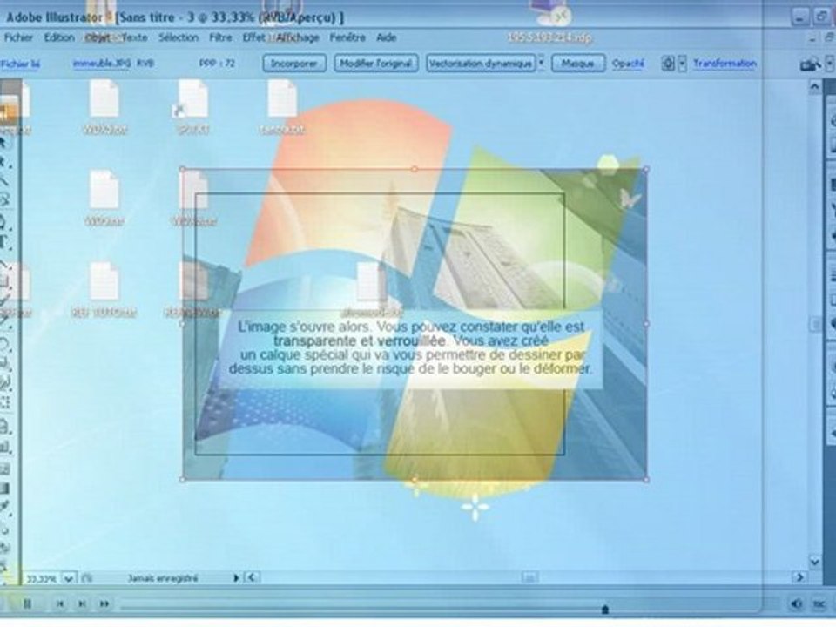Expand the arrow left of Transformation
The width and height of the screenshot is (836, 627).
[682, 64]
